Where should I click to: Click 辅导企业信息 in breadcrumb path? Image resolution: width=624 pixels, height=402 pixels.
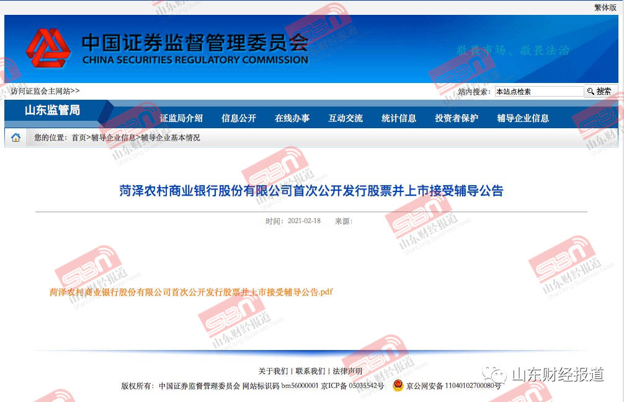point(114,138)
